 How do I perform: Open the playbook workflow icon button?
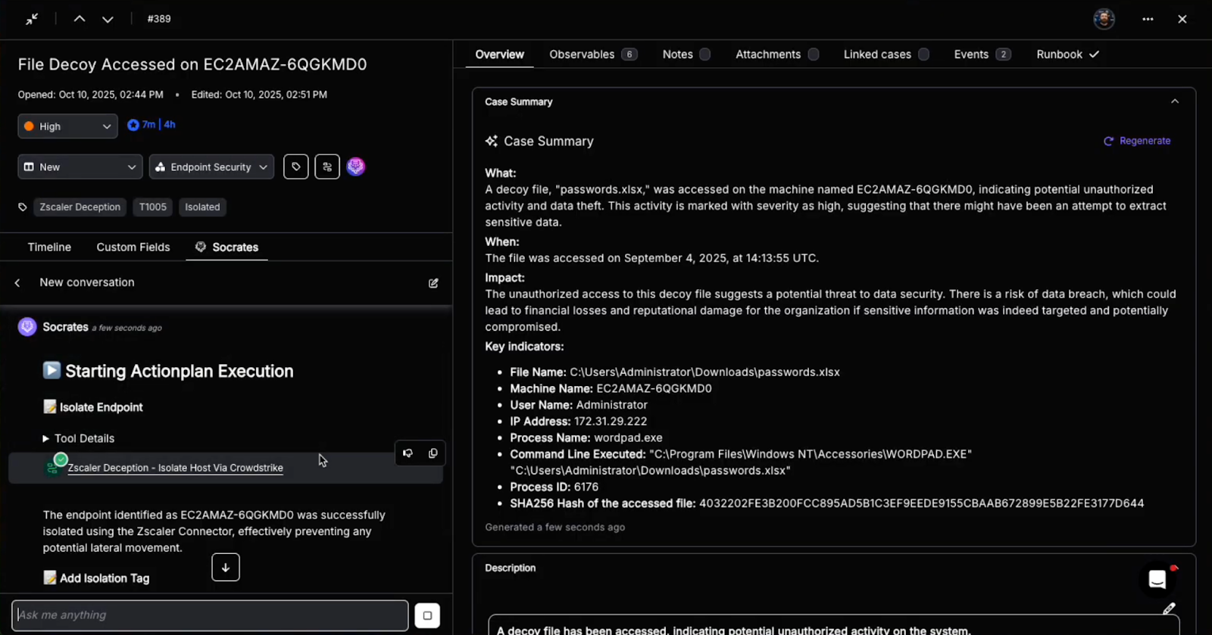tap(327, 167)
